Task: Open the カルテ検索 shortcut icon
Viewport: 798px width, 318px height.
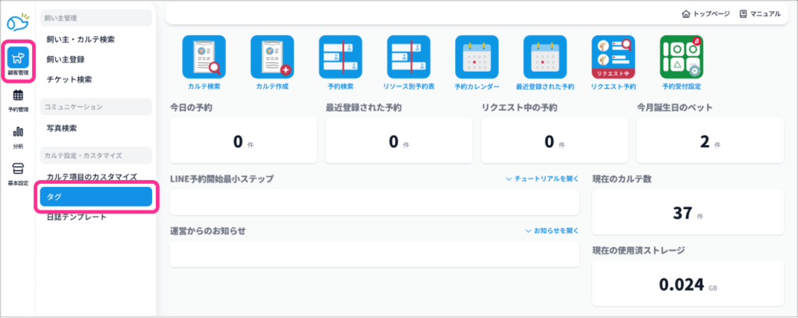Action: (x=203, y=58)
